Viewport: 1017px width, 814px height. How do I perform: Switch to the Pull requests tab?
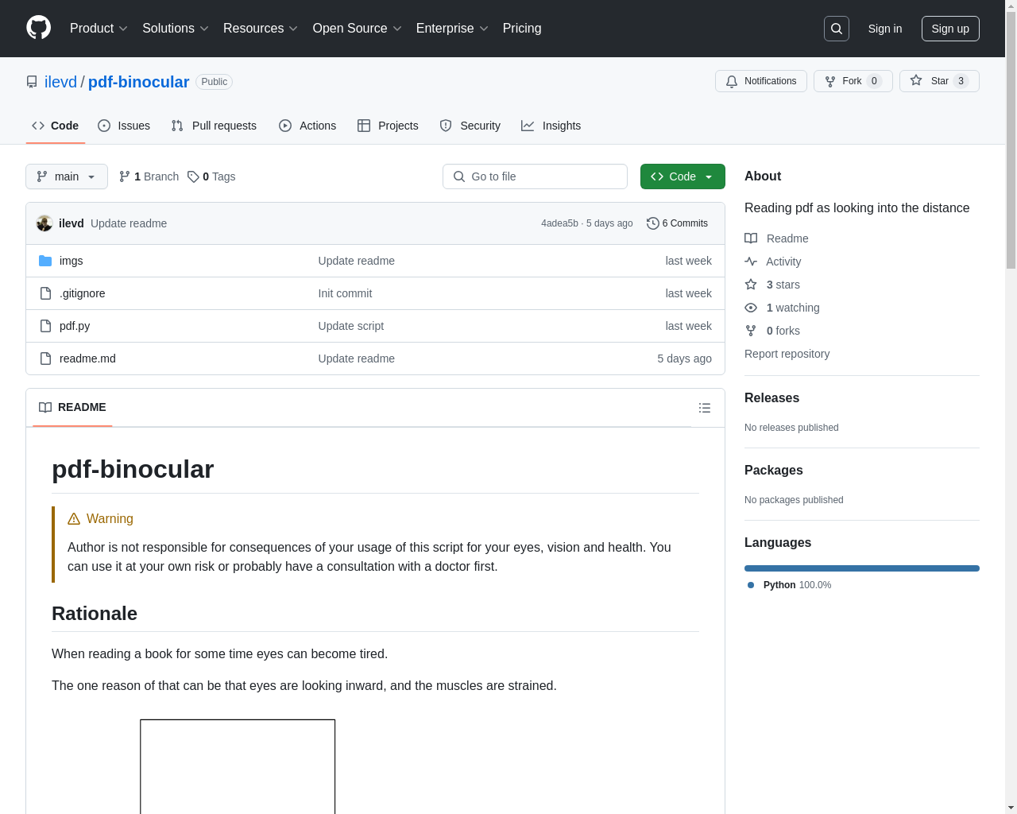pos(214,126)
